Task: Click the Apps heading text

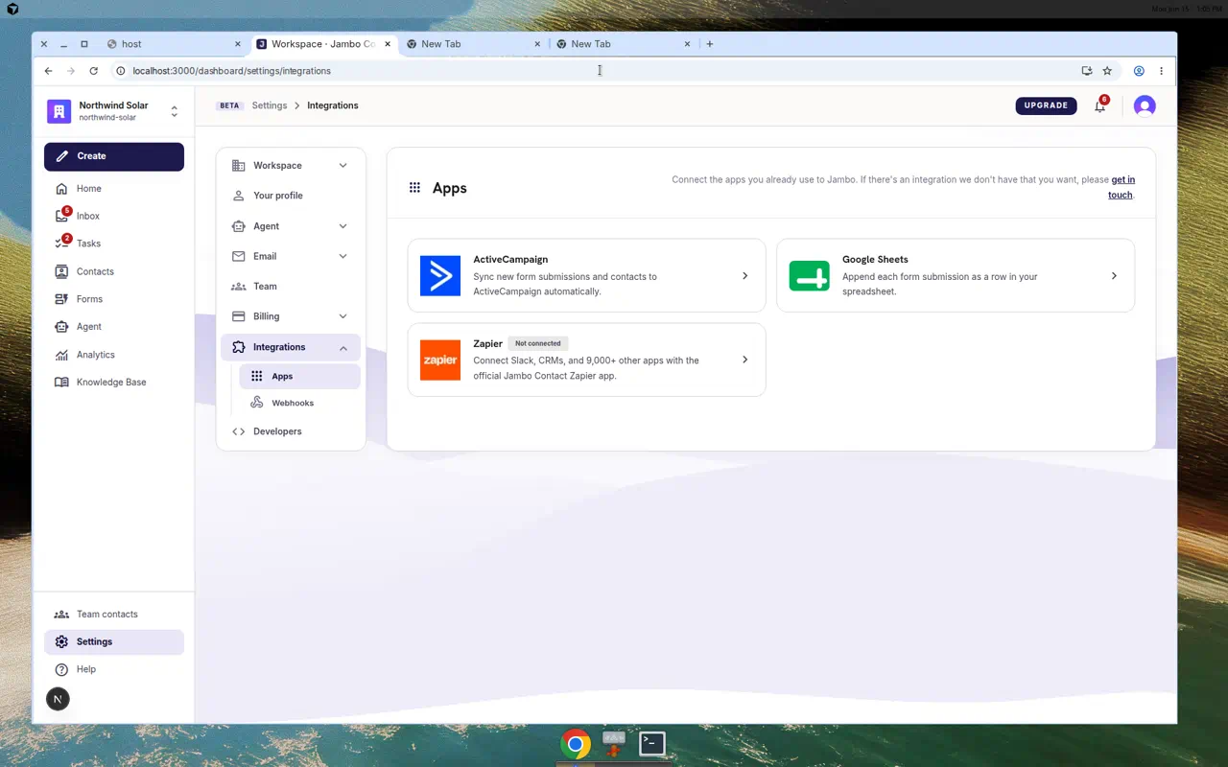Action: pos(449,188)
